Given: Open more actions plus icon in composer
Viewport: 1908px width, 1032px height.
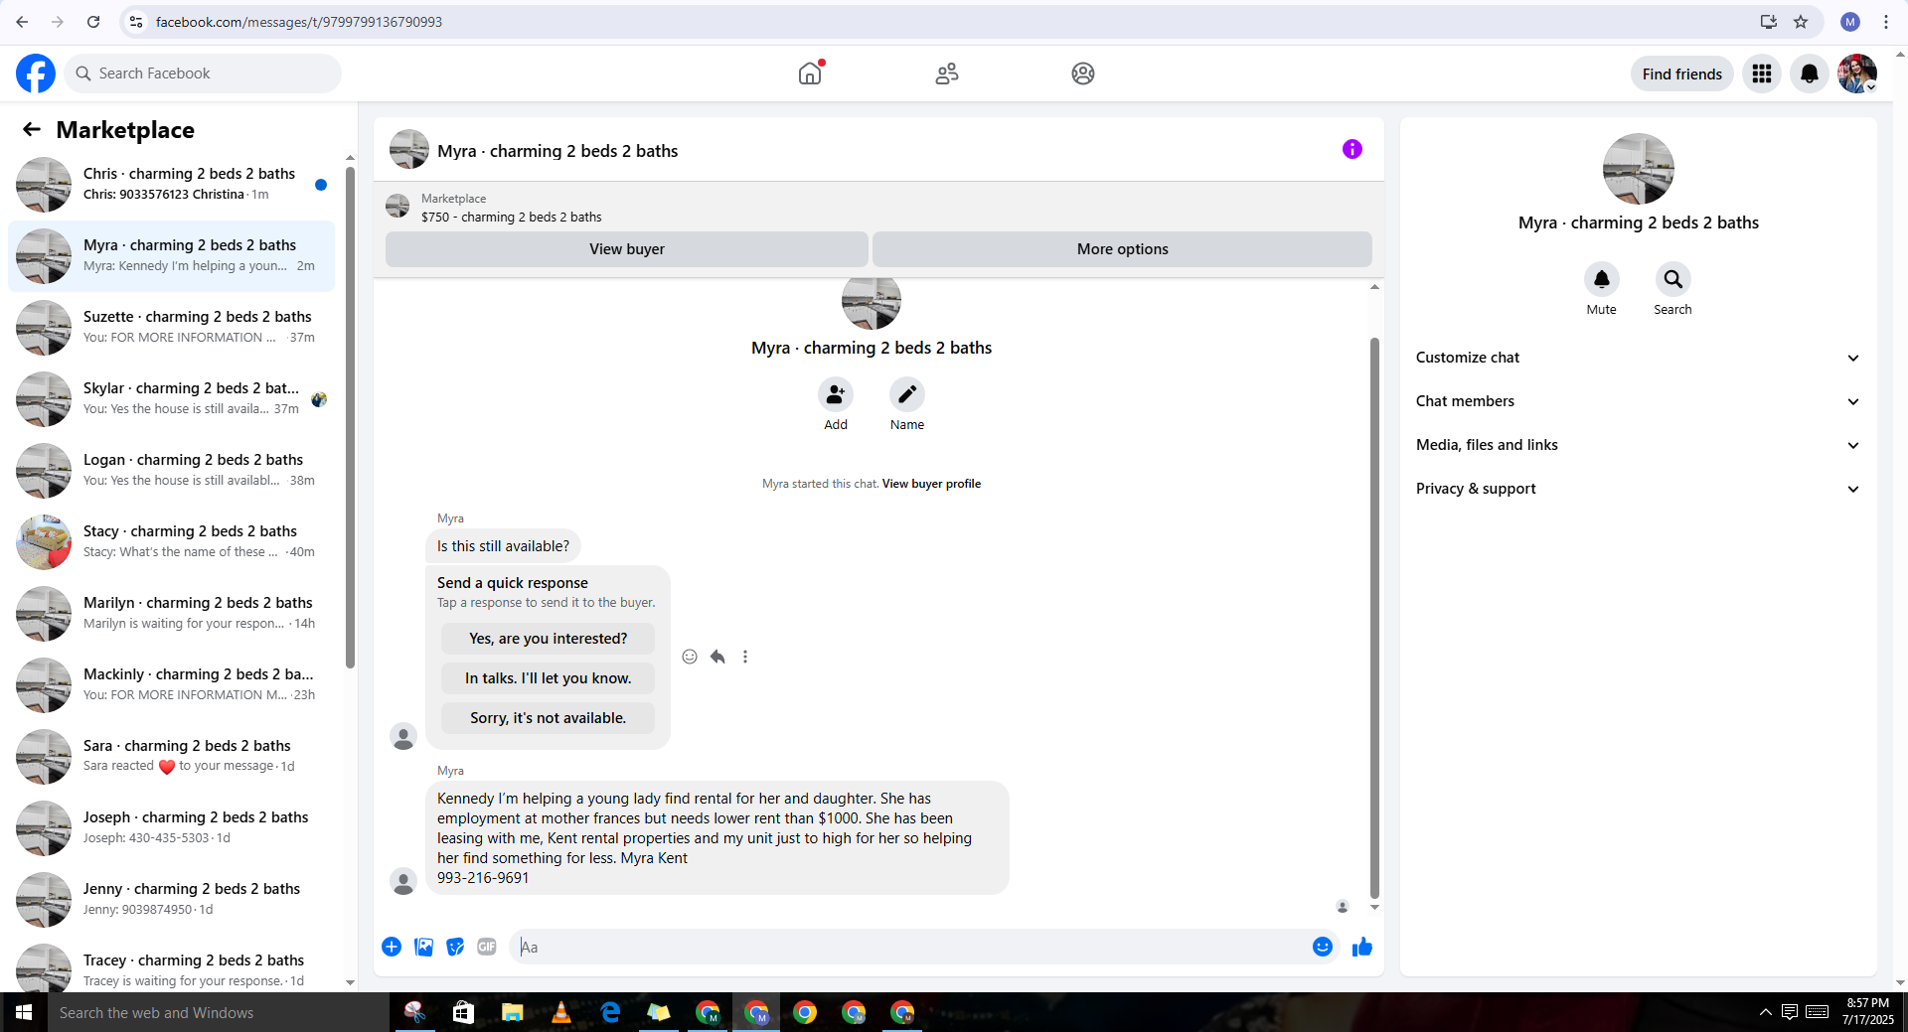Looking at the screenshot, I should click(392, 947).
